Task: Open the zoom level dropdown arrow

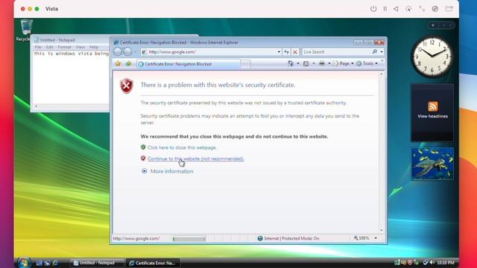Action: [376, 238]
